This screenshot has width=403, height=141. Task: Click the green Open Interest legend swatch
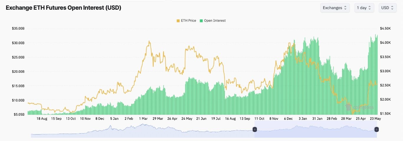tap(201, 21)
